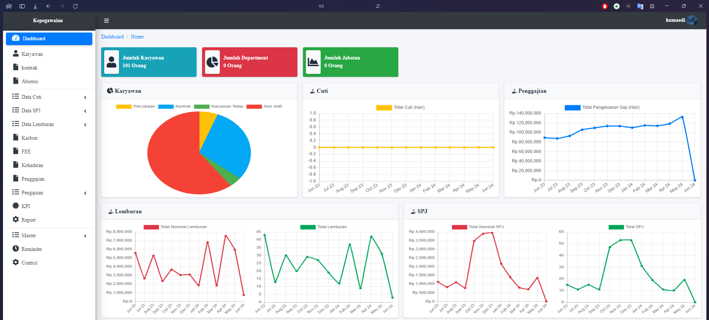Click the Jumlah Jabatan area chart icon
Viewport: 709px width, 320px height.
point(313,62)
